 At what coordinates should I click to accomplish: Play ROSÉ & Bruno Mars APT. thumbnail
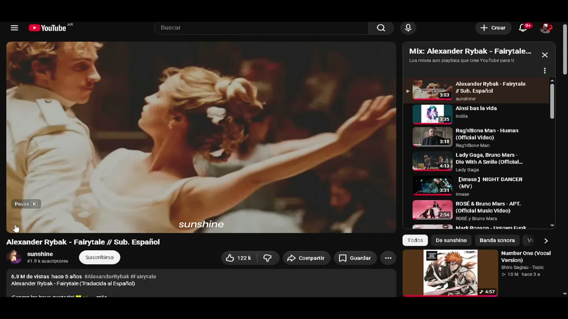[x=432, y=210]
